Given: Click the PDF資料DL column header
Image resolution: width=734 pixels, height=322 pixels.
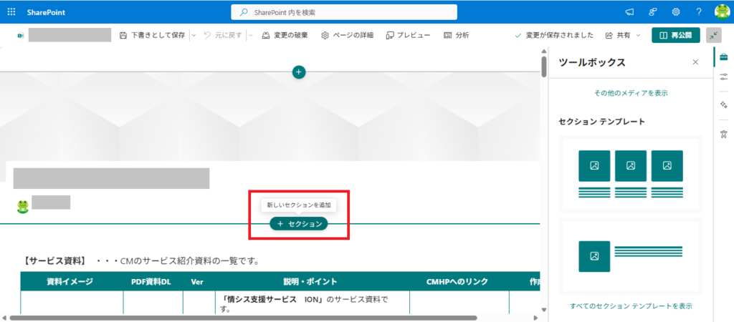Looking at the screenshot, I should point(151,281).
